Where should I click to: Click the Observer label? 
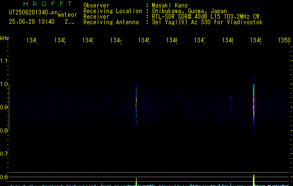click(x=96, y=5)
